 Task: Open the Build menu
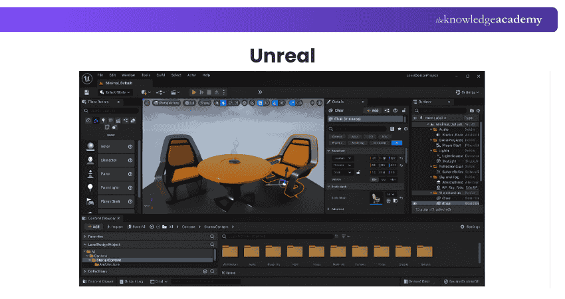coord(161,75)
